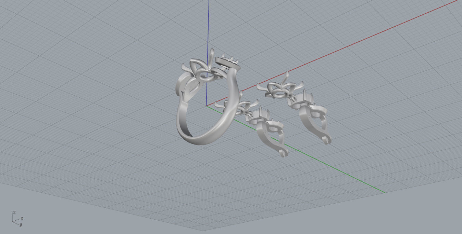
Task: Select the gem setting on the ring top
Action: 228,63
